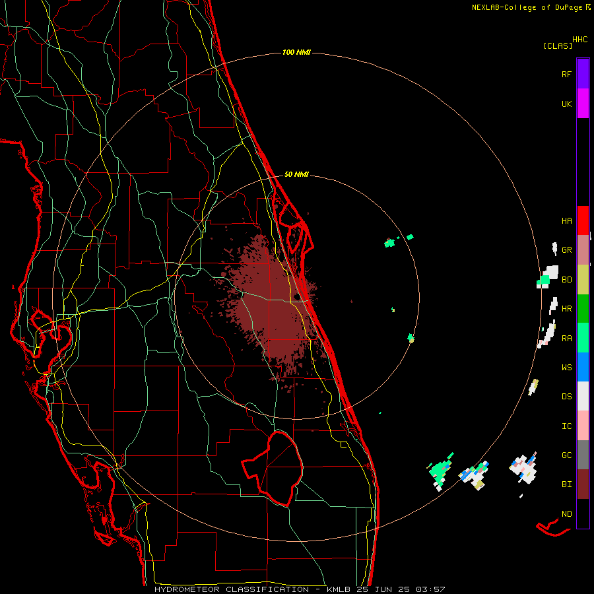Click the ND legend label
594x594 pixels.
coord(566,514)
